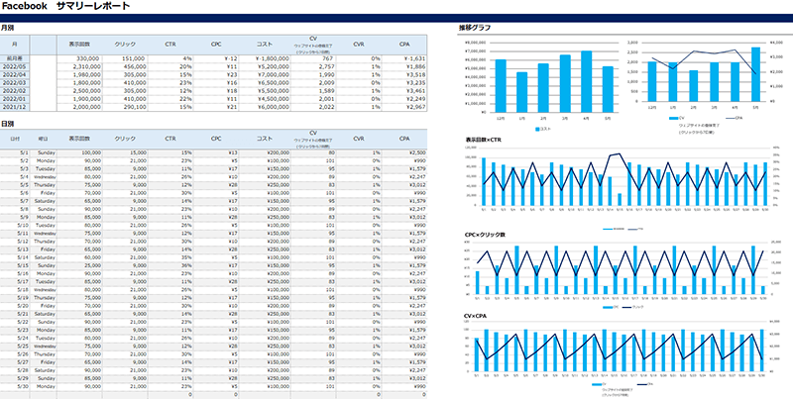Click the '2022/05' month cell

click(x=15, y=66)
